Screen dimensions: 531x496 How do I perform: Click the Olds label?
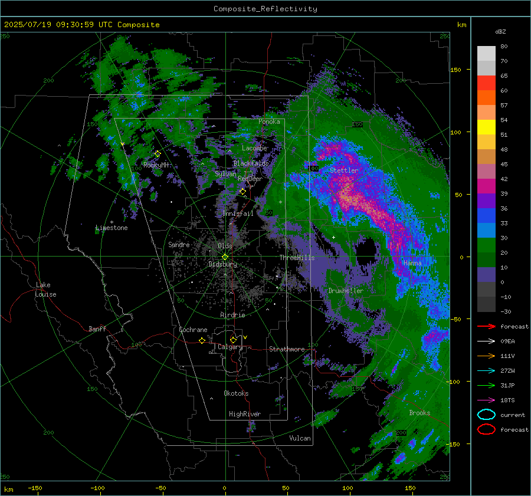click(225, 246)
